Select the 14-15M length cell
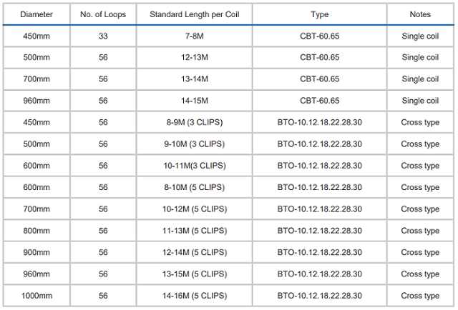The width and height of the screenshot is (458, 310). pos(194,101)
